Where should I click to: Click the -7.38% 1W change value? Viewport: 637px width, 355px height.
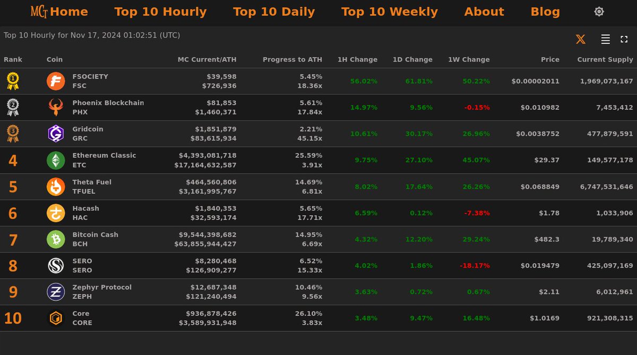(x=477, y=213)
